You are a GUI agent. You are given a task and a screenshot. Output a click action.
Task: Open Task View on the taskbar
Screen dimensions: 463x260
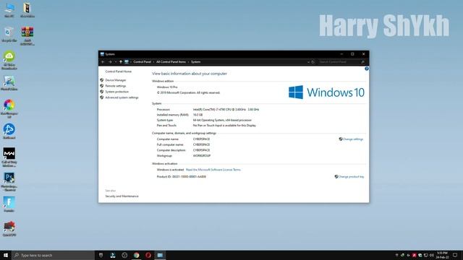pyautogui.click(x=101, y=255)
